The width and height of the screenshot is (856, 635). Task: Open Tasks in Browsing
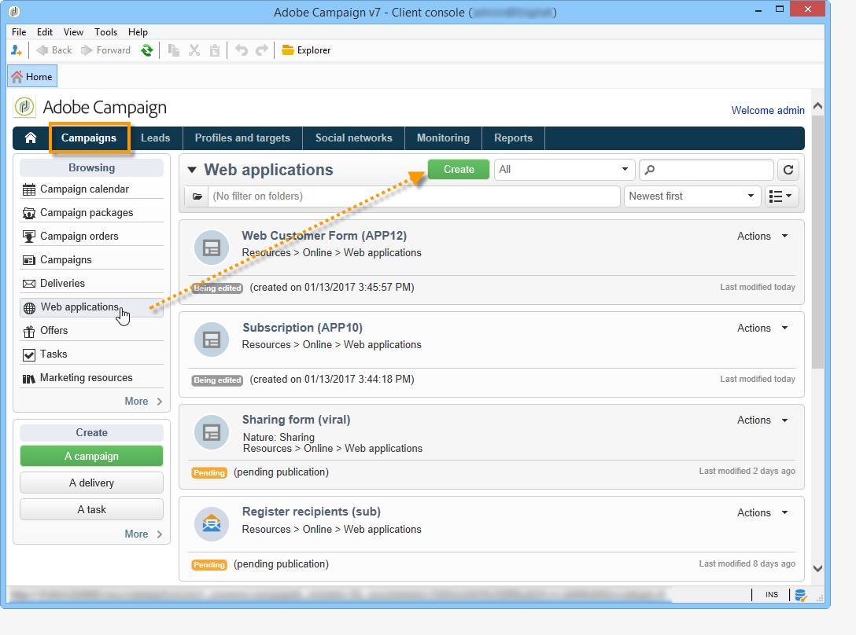pos(92,354)
